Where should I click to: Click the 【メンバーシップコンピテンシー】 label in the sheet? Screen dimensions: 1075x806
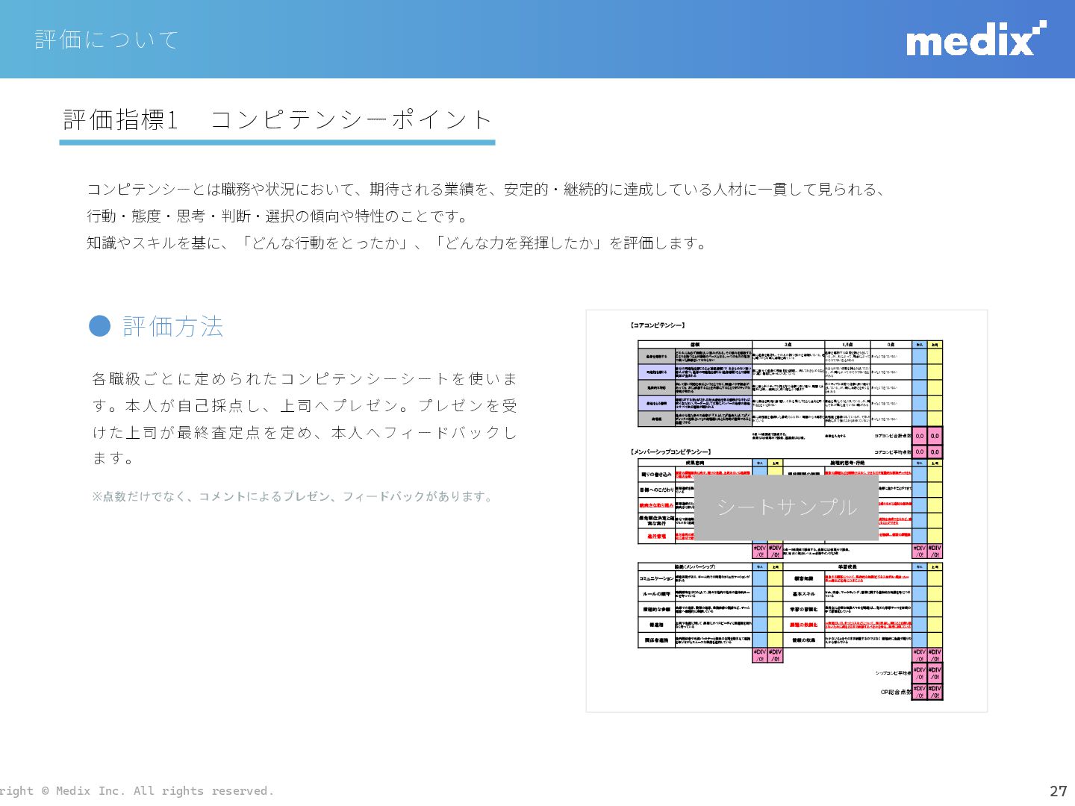click(671, 452)
